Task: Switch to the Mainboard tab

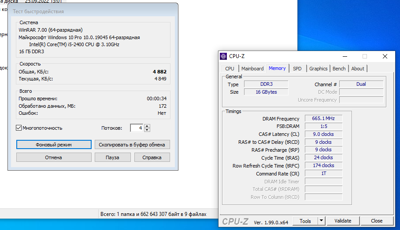Action: coord(252,69)
